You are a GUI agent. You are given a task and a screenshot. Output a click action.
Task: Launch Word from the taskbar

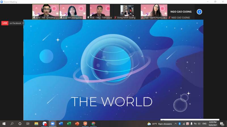pyautogui.click(x=61, y=124)
